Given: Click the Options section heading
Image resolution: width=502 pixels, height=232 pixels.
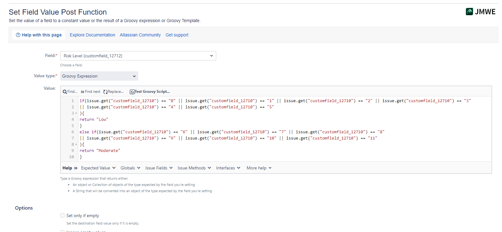Looking at the screenshot, I should pos(24,208).
